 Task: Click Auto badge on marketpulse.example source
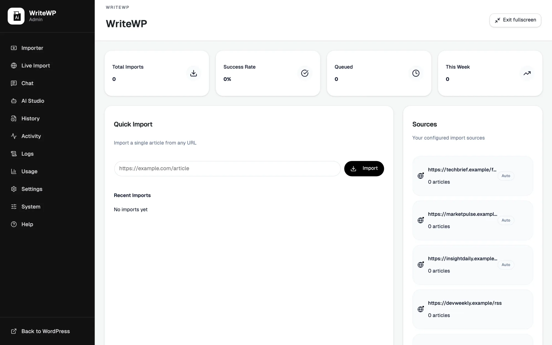click(506, 220)
